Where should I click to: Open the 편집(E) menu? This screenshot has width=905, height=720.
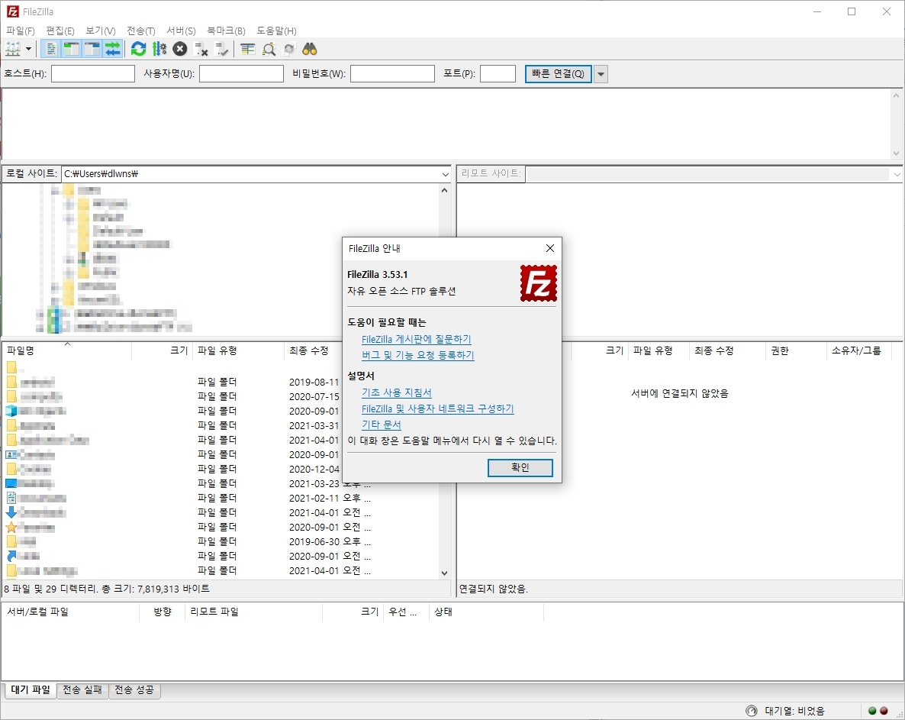[60, 31]
